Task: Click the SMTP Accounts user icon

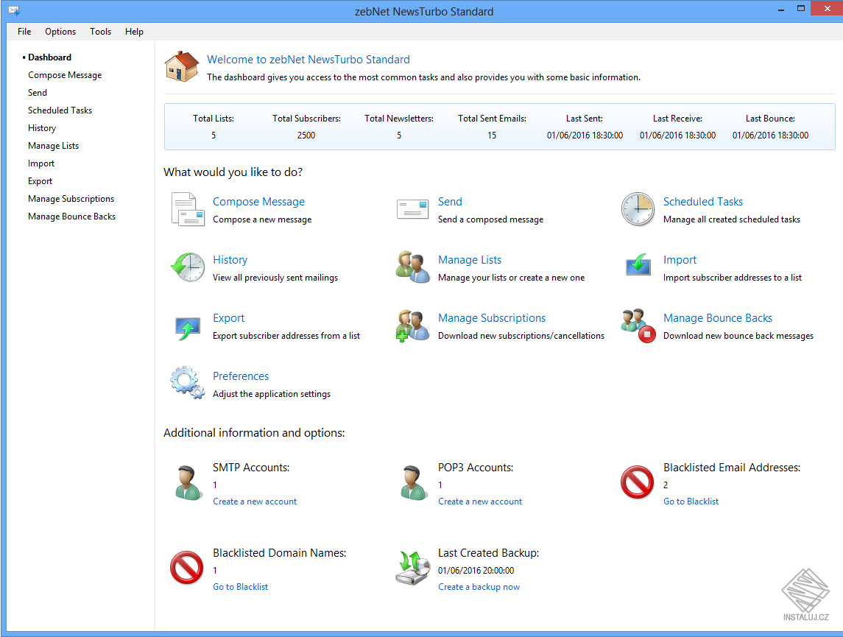Action: 188,483
